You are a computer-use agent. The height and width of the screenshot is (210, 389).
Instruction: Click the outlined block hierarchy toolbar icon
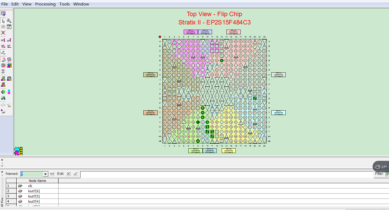point(9,79)
